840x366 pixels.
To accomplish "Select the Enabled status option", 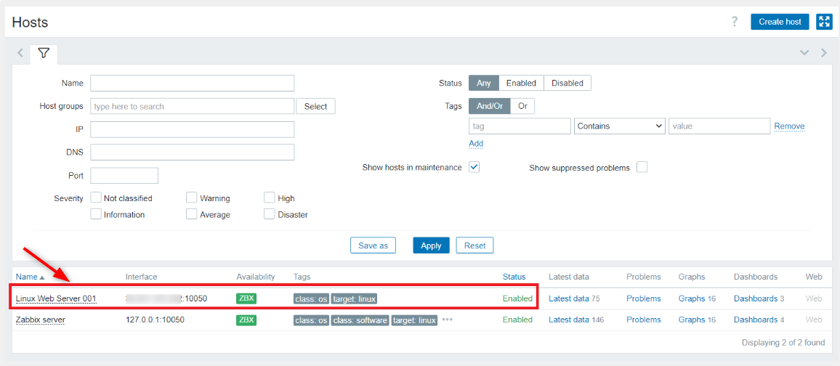I will coord(521,83).
